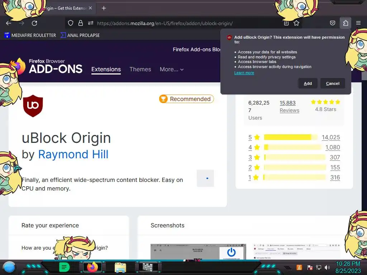Click the loading install button with blue dot
This screenshot has height=275, width=367.
coord(205,178)
